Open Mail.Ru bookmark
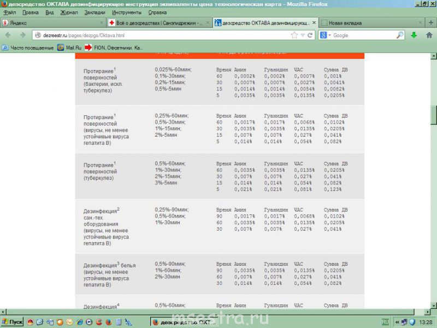 pyautogui.click(x=69, y=48)
